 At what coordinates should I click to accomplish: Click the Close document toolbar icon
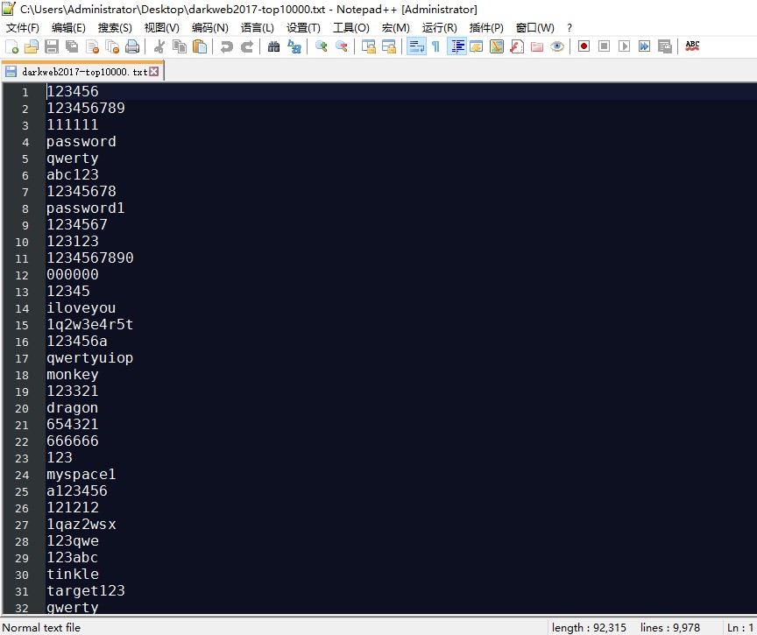tap(92, 46)
